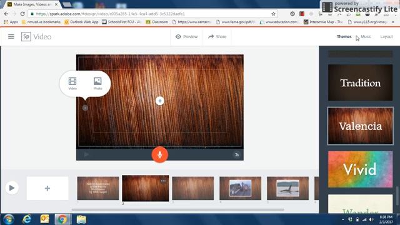Open the Interactive Map bookmark

pos(323,22)
